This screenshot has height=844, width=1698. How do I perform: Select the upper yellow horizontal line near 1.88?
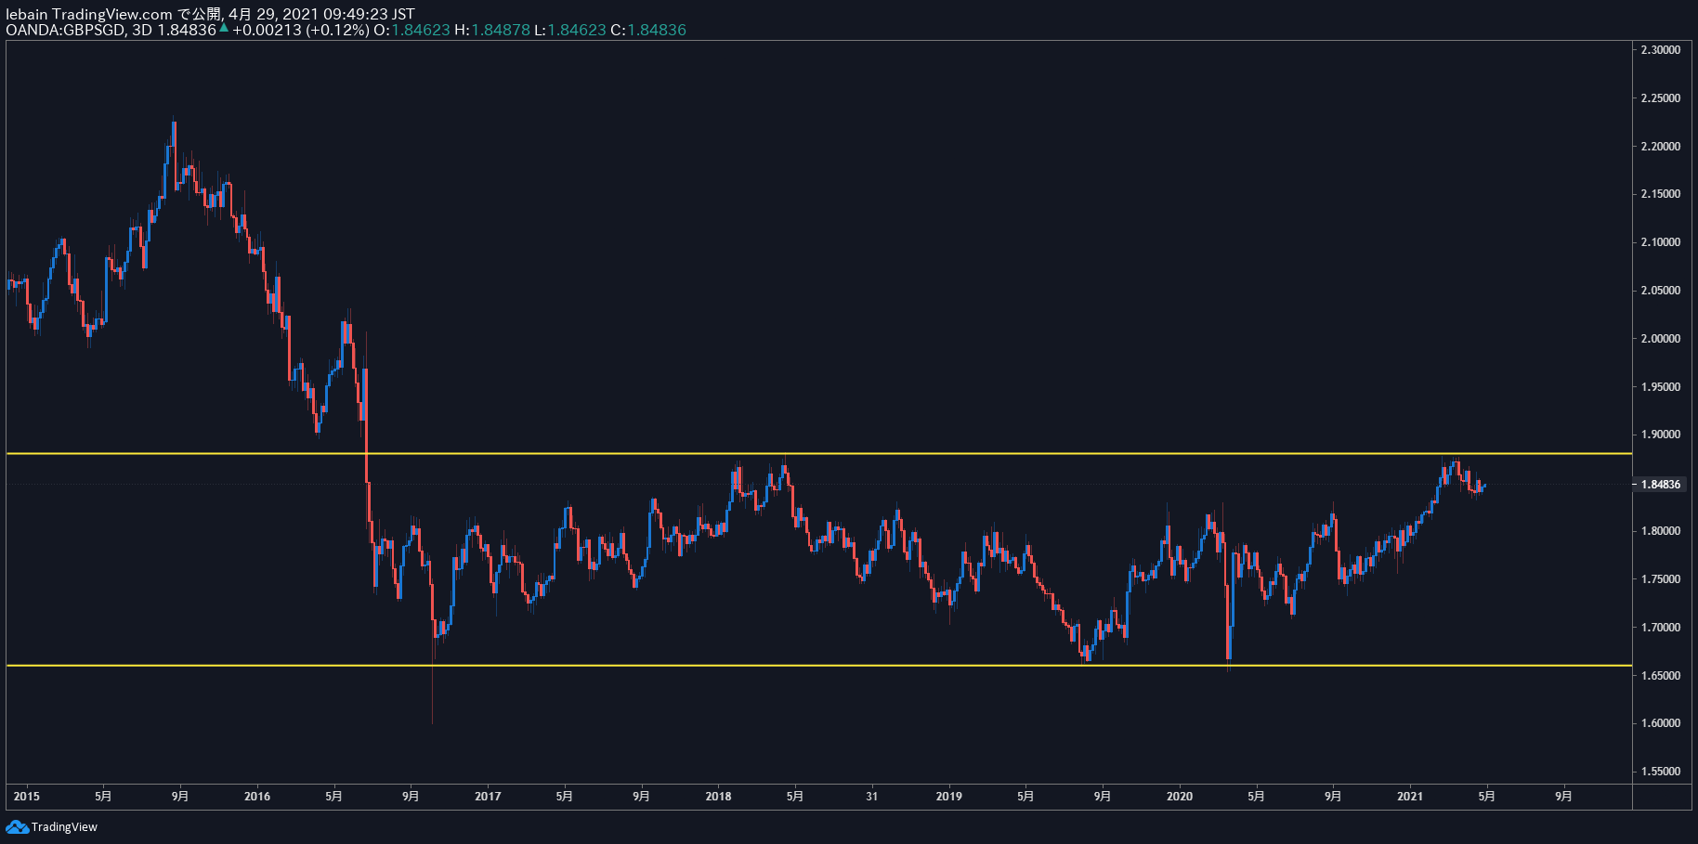click(818, 453)
